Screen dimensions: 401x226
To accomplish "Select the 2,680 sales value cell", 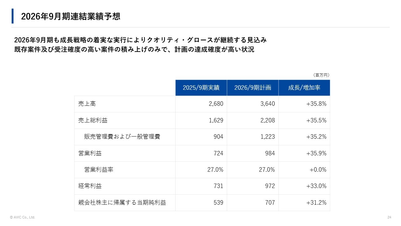I will pyautogui.click(x=216, y=104).
